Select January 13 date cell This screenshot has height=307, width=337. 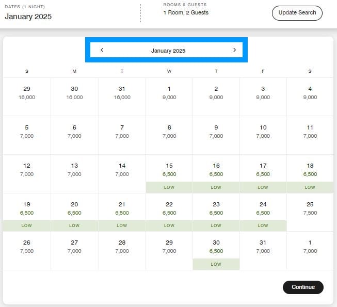pyautogui.click(x=74, y=173)
